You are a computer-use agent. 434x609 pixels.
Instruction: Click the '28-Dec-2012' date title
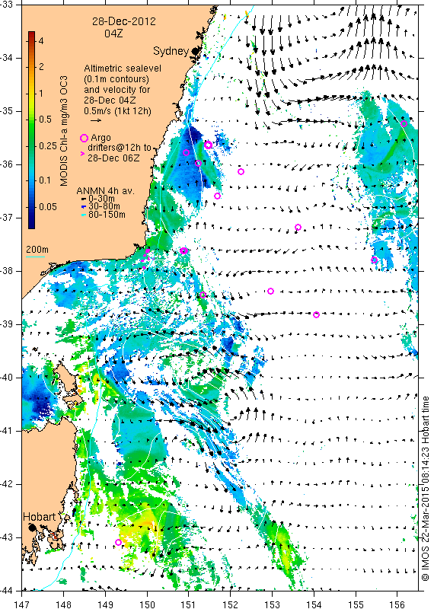pos(124,21)
